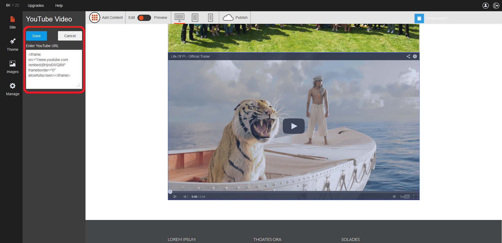502x243 pixels.
Task: Click the text area resize handle
Action: point(78,85)
